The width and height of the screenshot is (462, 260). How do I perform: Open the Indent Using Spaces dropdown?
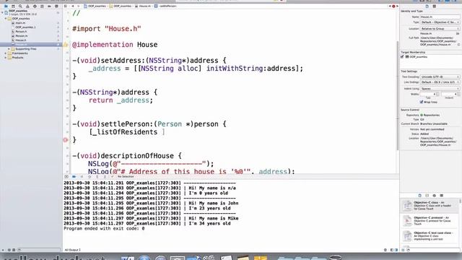[x=440, y=89]
